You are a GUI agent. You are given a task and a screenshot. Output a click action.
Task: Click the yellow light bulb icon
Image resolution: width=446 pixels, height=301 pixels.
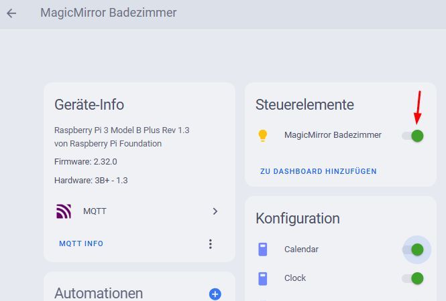[262, 135]
